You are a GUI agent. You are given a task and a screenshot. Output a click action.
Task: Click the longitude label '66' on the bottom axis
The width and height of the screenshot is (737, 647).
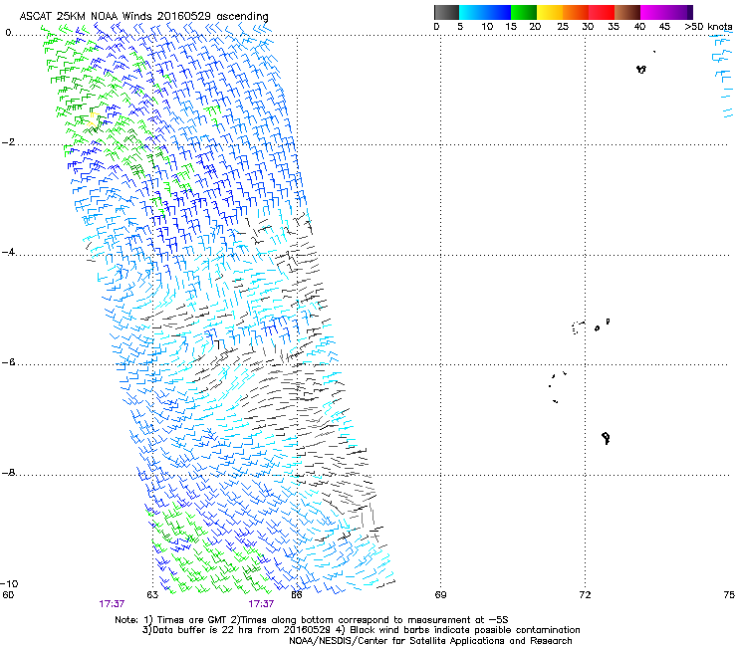pos(296,595)
